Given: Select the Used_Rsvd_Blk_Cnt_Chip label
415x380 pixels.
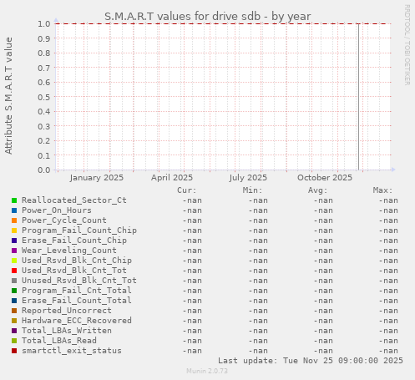Looking at the screenshot, I should (x=77, y=261).
